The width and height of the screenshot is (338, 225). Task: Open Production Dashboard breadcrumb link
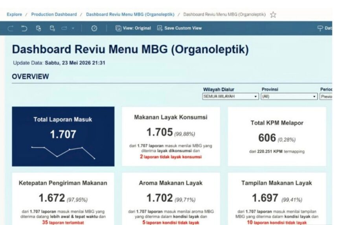54,15
